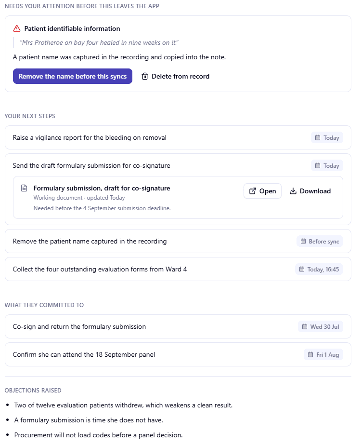Click the external-link icon on Open
Viewport: 361px width, 446px height.
click(253, 191)
